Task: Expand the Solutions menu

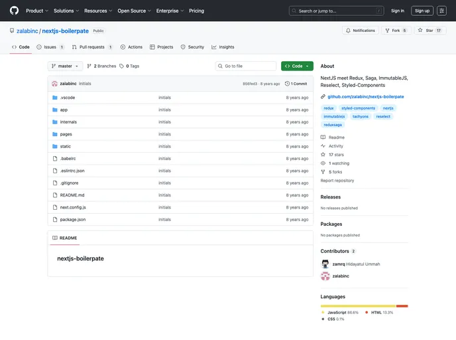Action: pos(66,11)
